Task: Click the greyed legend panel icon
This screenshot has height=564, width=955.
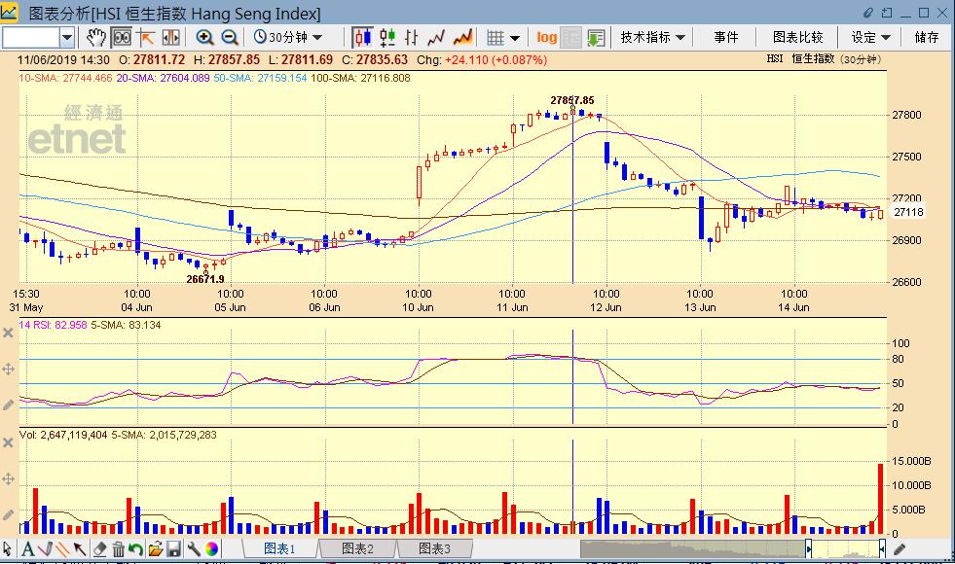Action: [x=570, y=38]
